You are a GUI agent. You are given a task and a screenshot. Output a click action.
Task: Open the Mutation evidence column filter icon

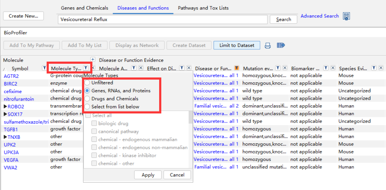pos(278,68)
